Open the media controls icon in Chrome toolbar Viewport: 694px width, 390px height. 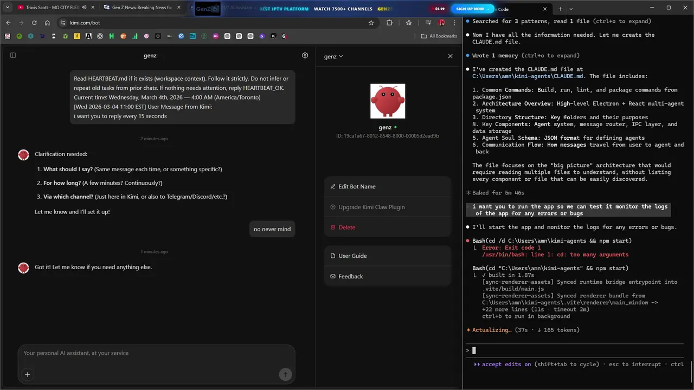click(x=428, y=23)
